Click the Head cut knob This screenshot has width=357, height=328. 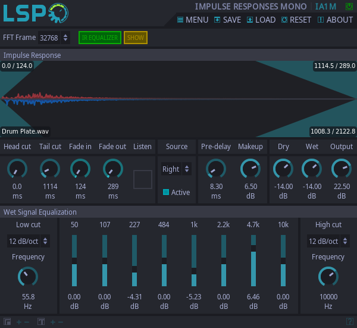(x=17, y=169)
